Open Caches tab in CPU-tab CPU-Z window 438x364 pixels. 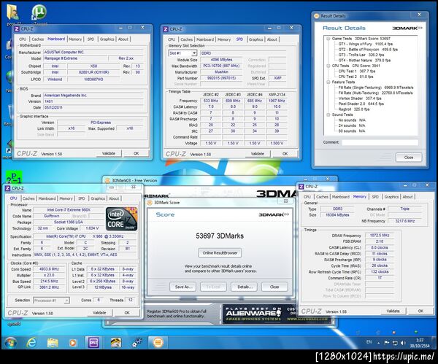point(28,198)
